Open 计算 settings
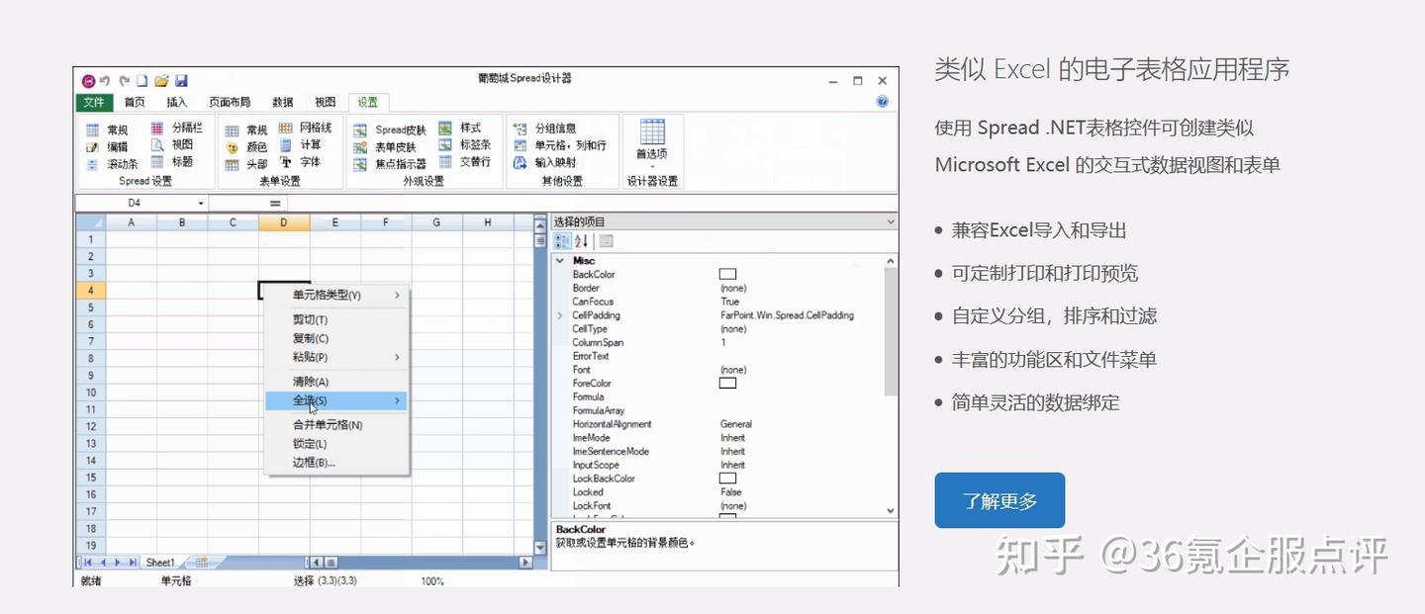Viewport: 1425px width, 614px height. [300, 144]
